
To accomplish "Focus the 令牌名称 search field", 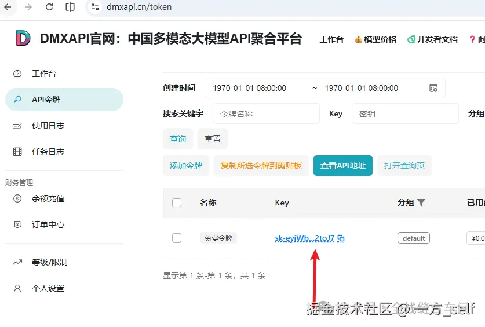I will pyautogui.click(x=266, y=114).
